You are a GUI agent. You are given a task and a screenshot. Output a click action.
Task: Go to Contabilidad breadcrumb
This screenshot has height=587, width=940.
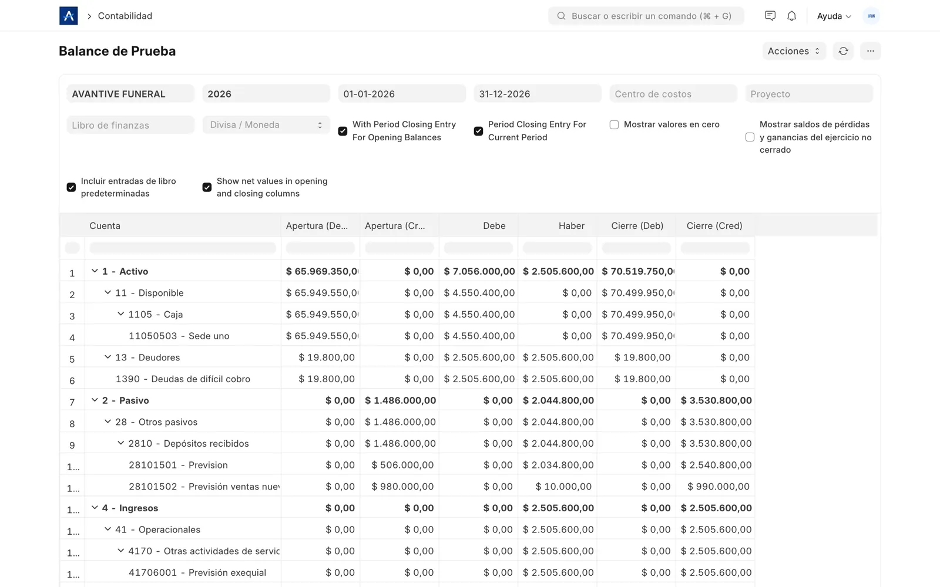[x=125, y=16]
